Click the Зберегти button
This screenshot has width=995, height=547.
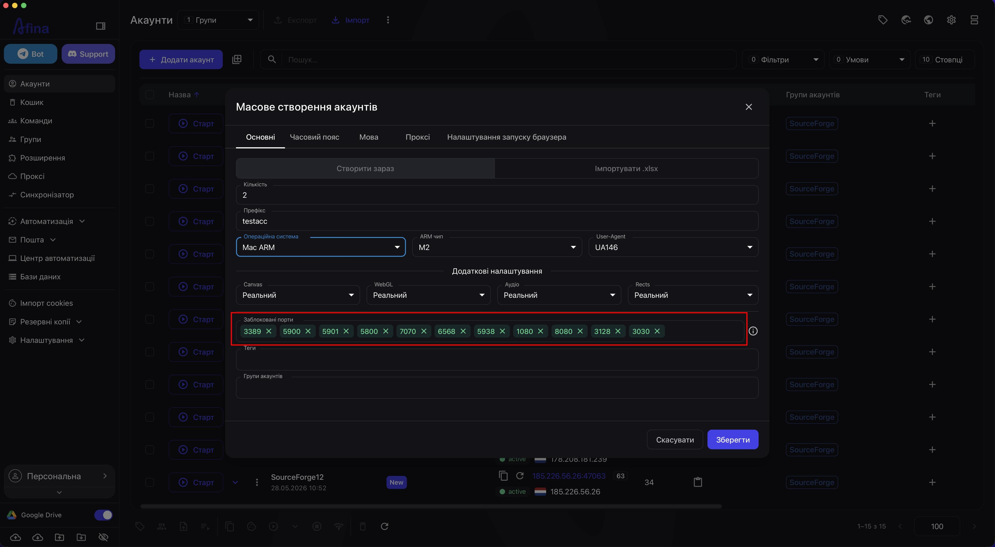click(x=733, y=440)
